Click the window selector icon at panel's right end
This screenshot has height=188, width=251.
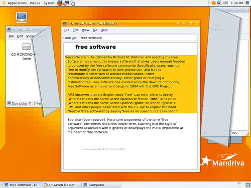[247, 3]
